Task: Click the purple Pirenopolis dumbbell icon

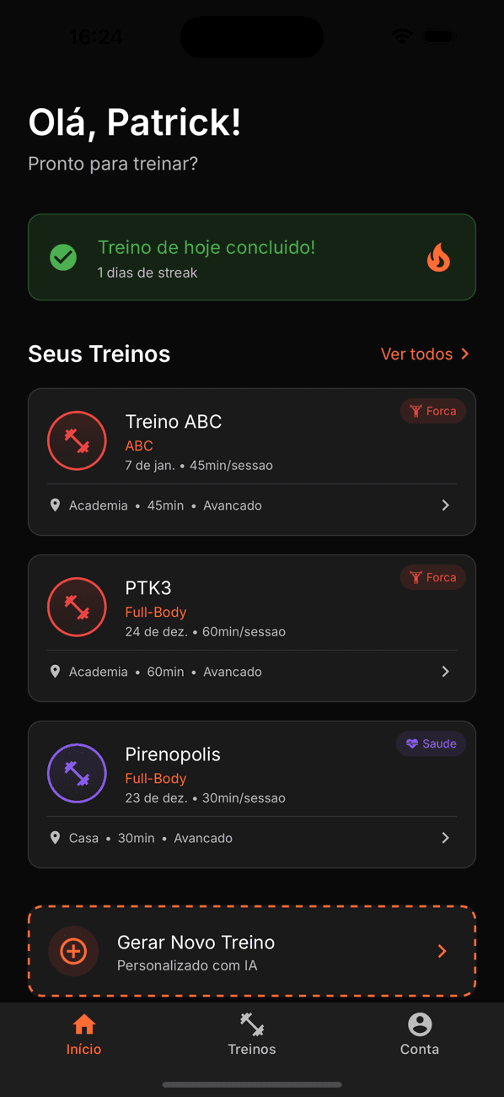Action: click(77, 772)
